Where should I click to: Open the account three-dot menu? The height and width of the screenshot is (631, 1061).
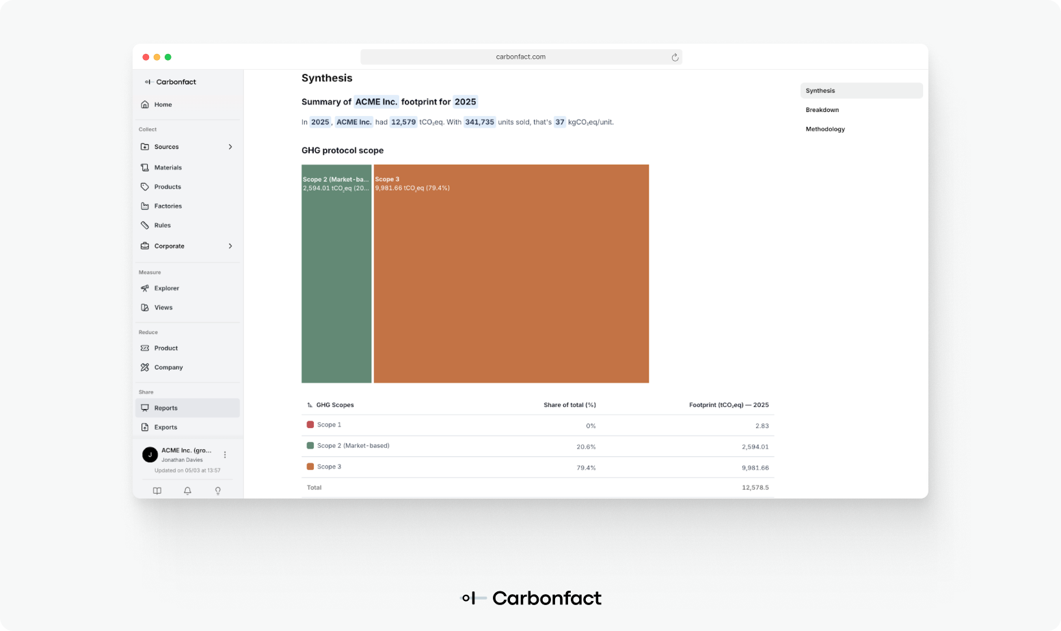(x=225, y=455)
